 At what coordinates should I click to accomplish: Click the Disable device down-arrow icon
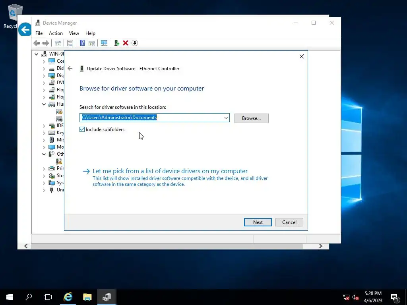(x=135, y=43)
